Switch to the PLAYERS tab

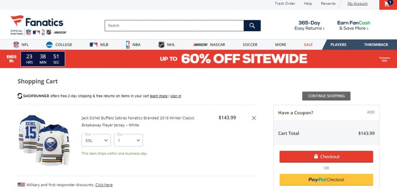coord(338,45)
